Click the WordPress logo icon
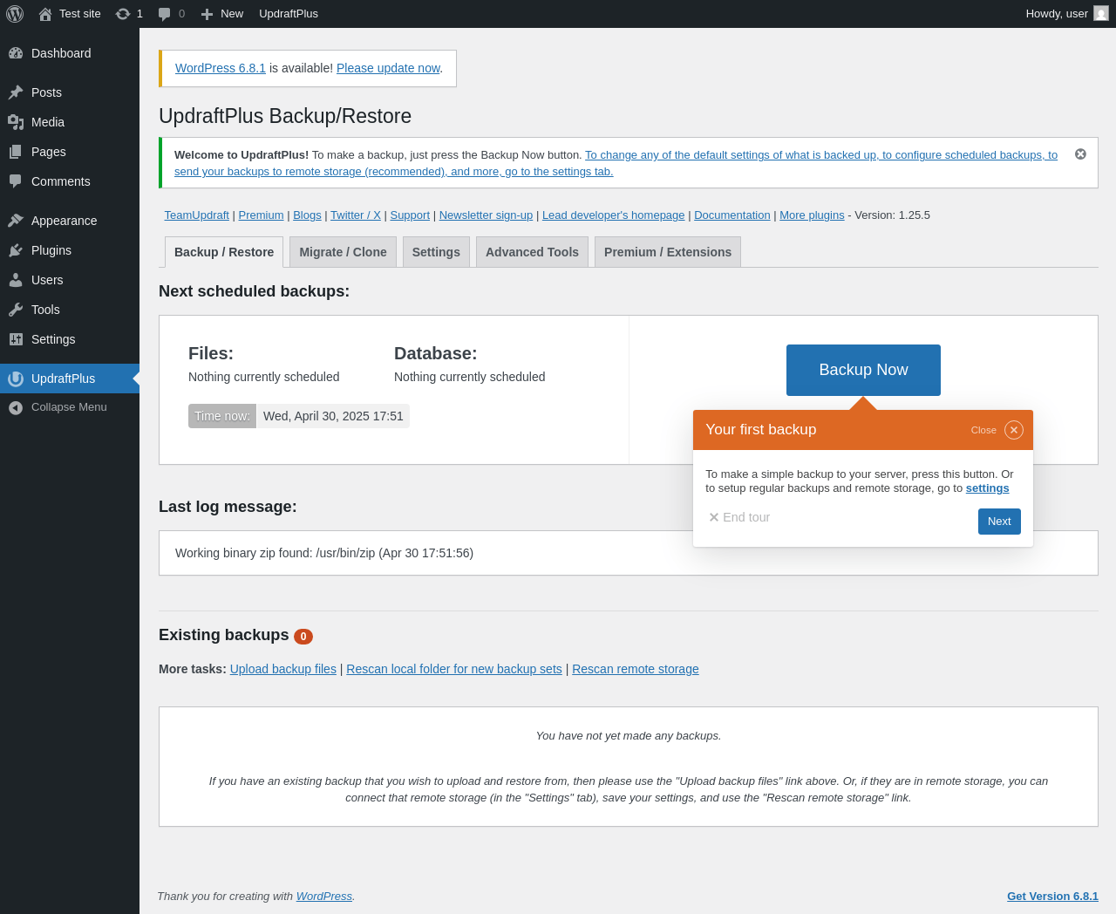The height and width of the screenshot is (914, 1116). (15, 14)
